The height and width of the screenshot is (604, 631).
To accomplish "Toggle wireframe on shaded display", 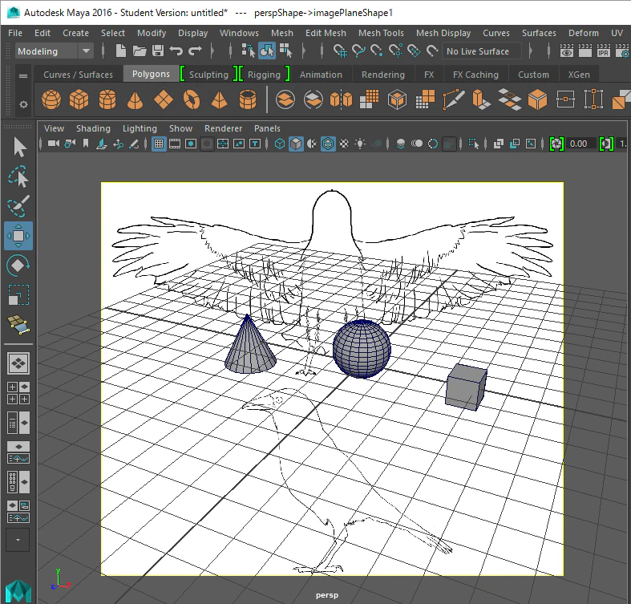I will point(328,144).
